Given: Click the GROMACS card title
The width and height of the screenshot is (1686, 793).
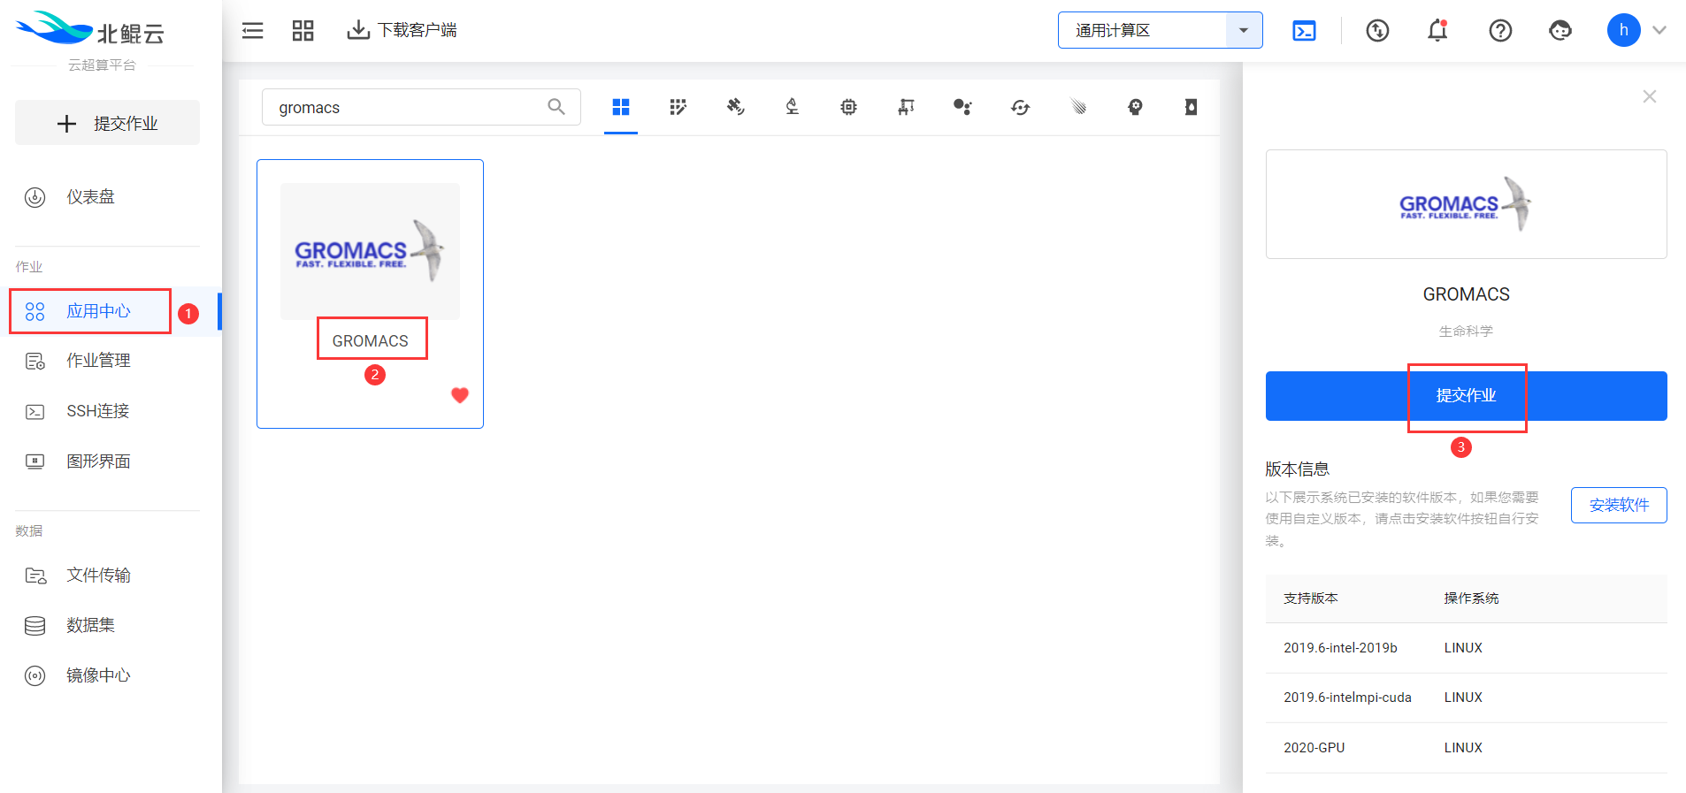Looking at the screenshot, I should click(x=371, y=341).
